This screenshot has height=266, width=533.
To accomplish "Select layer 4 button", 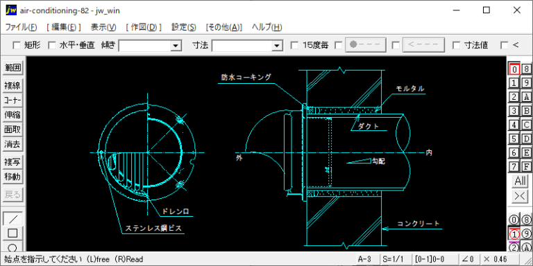I will (514, 125).
